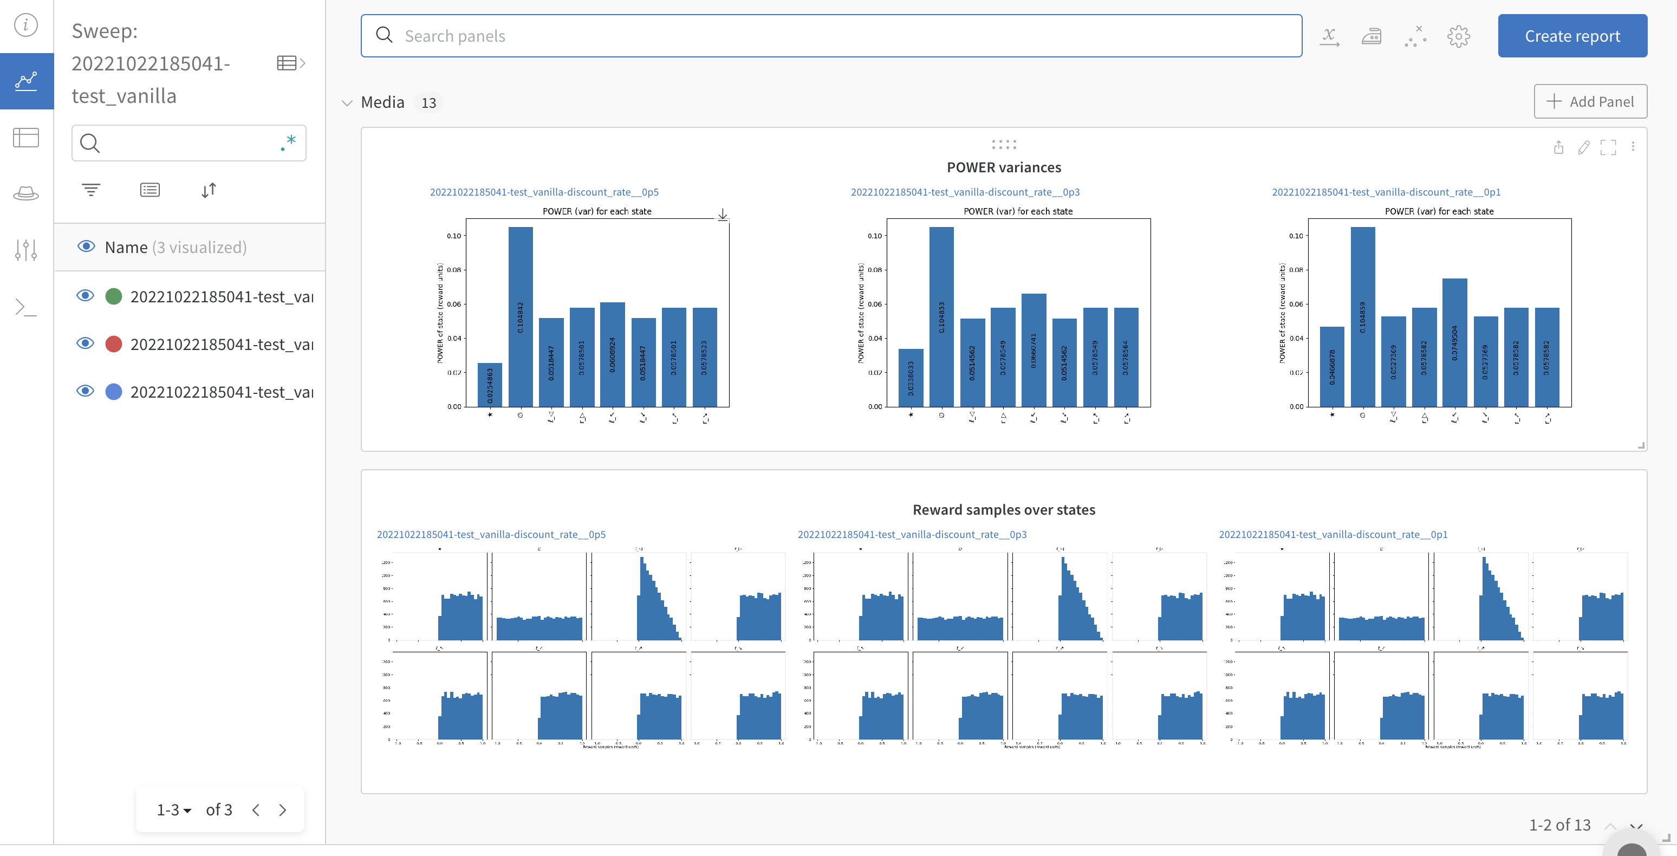Open the runs filter icon
The height and width of the screenshot is (856, 1677).
(x=91, y=190)
